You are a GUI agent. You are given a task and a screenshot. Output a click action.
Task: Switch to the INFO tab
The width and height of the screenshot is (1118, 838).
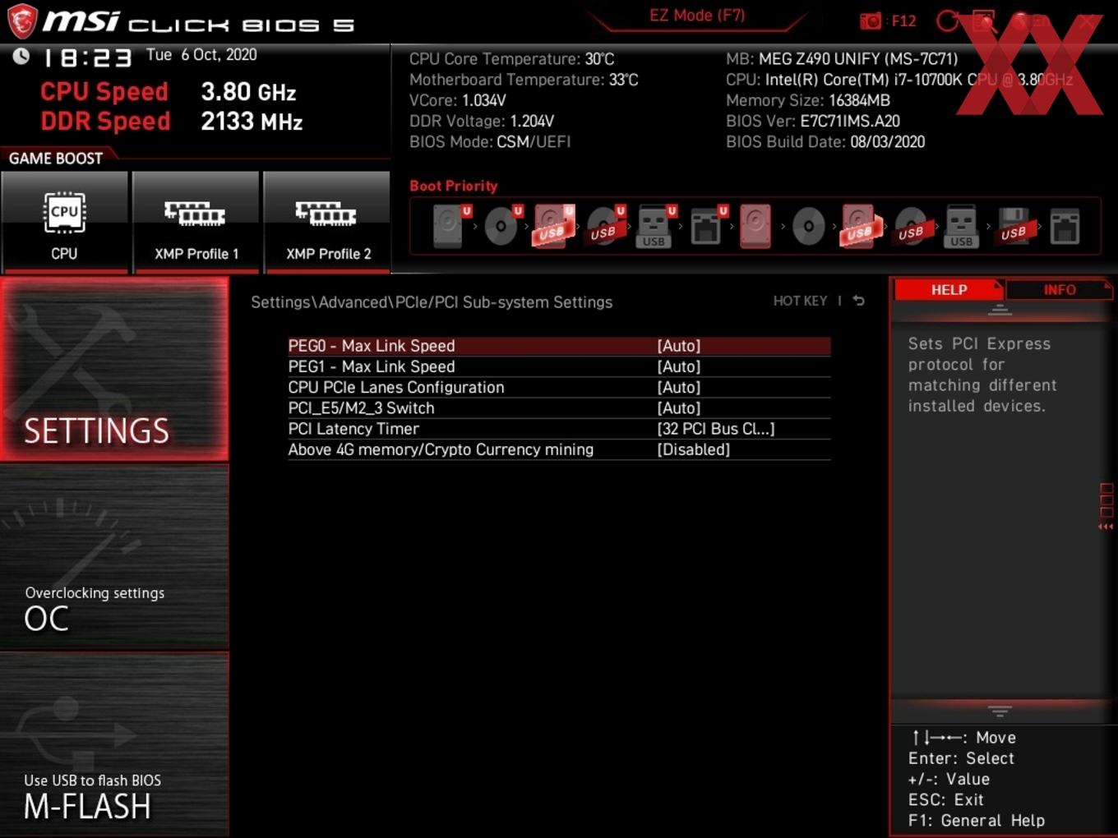pyautogui.click(x=1060, y=290)
